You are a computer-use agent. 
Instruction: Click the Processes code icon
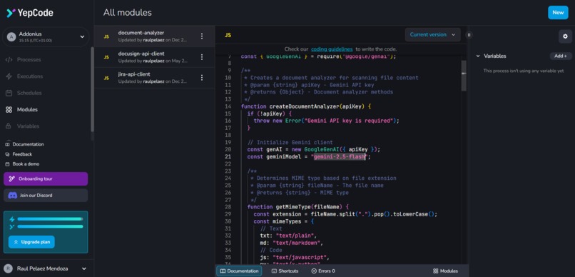click(9, 59)
